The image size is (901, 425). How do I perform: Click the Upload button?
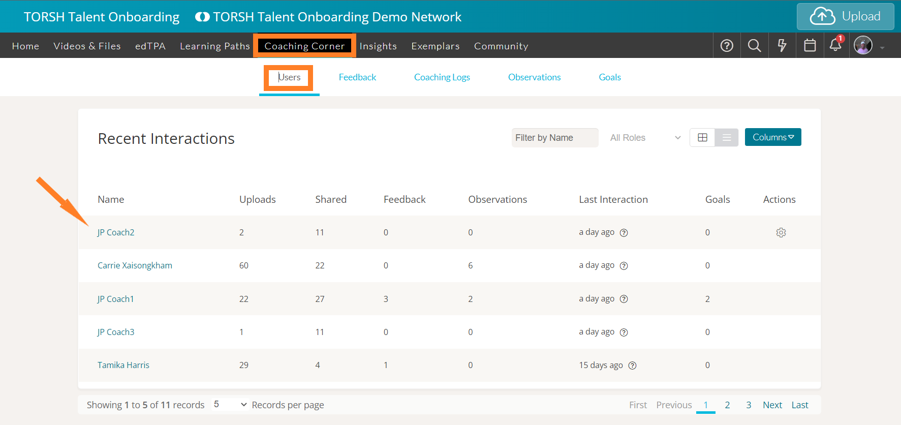845,17
